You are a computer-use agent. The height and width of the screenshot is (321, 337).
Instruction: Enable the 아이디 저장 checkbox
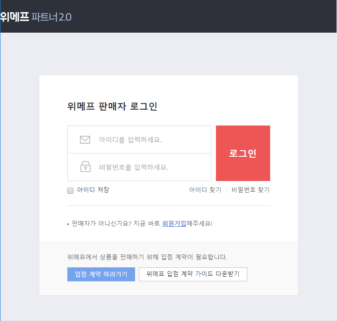[70, 190]
